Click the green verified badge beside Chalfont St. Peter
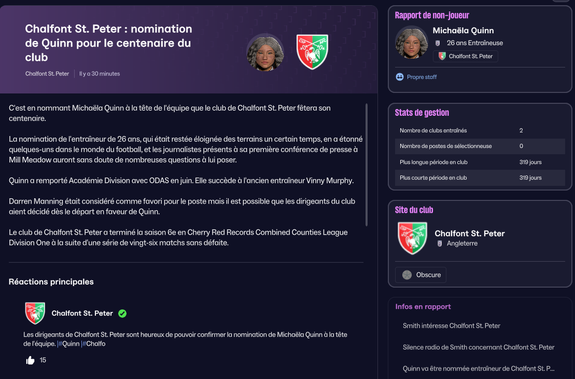Viewport: 575px width, 379px height. pyautogui.click(x=122, y=313)
